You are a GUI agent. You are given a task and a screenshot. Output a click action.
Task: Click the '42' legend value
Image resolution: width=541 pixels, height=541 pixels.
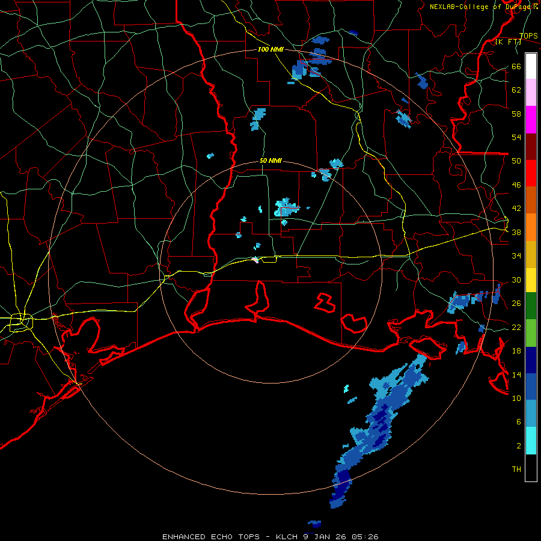point(516,208)
